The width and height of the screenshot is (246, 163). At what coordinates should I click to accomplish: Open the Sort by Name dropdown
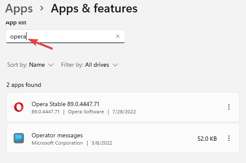(30, 65)
